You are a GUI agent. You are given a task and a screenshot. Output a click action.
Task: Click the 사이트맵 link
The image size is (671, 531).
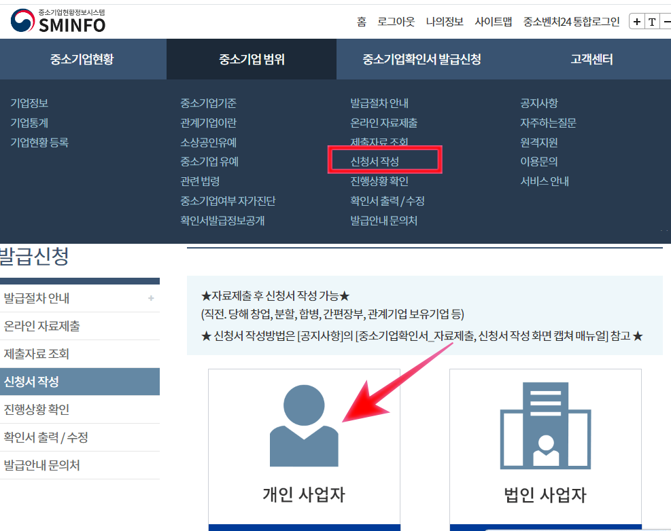(x=494, y=21)
